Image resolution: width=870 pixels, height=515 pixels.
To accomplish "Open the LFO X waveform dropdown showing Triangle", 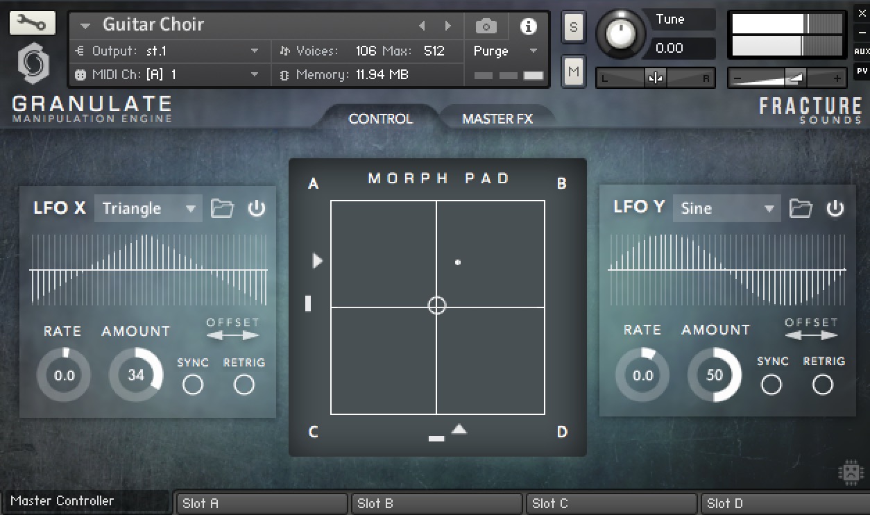I will (148, 208).
